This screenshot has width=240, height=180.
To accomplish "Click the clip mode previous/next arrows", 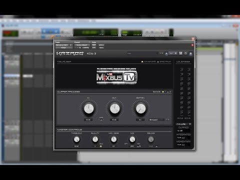I will click(x=167, y=120).
